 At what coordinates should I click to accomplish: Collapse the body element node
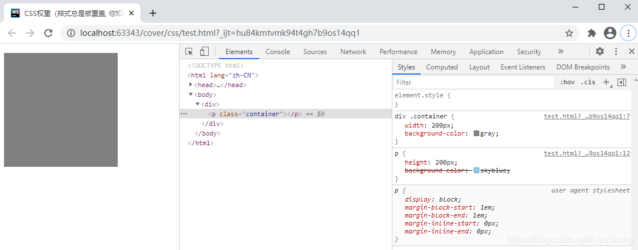coord(191,95)
